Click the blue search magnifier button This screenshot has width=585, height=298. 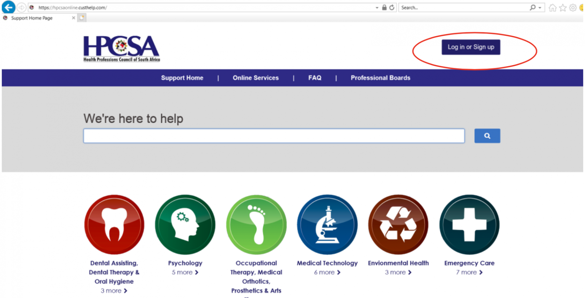coord(487,135)
